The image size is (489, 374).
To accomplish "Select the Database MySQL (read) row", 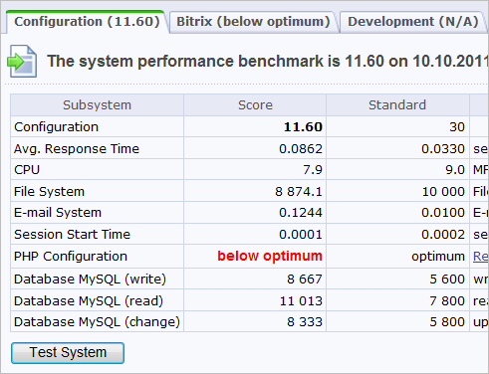I will (x=249, y=300).
